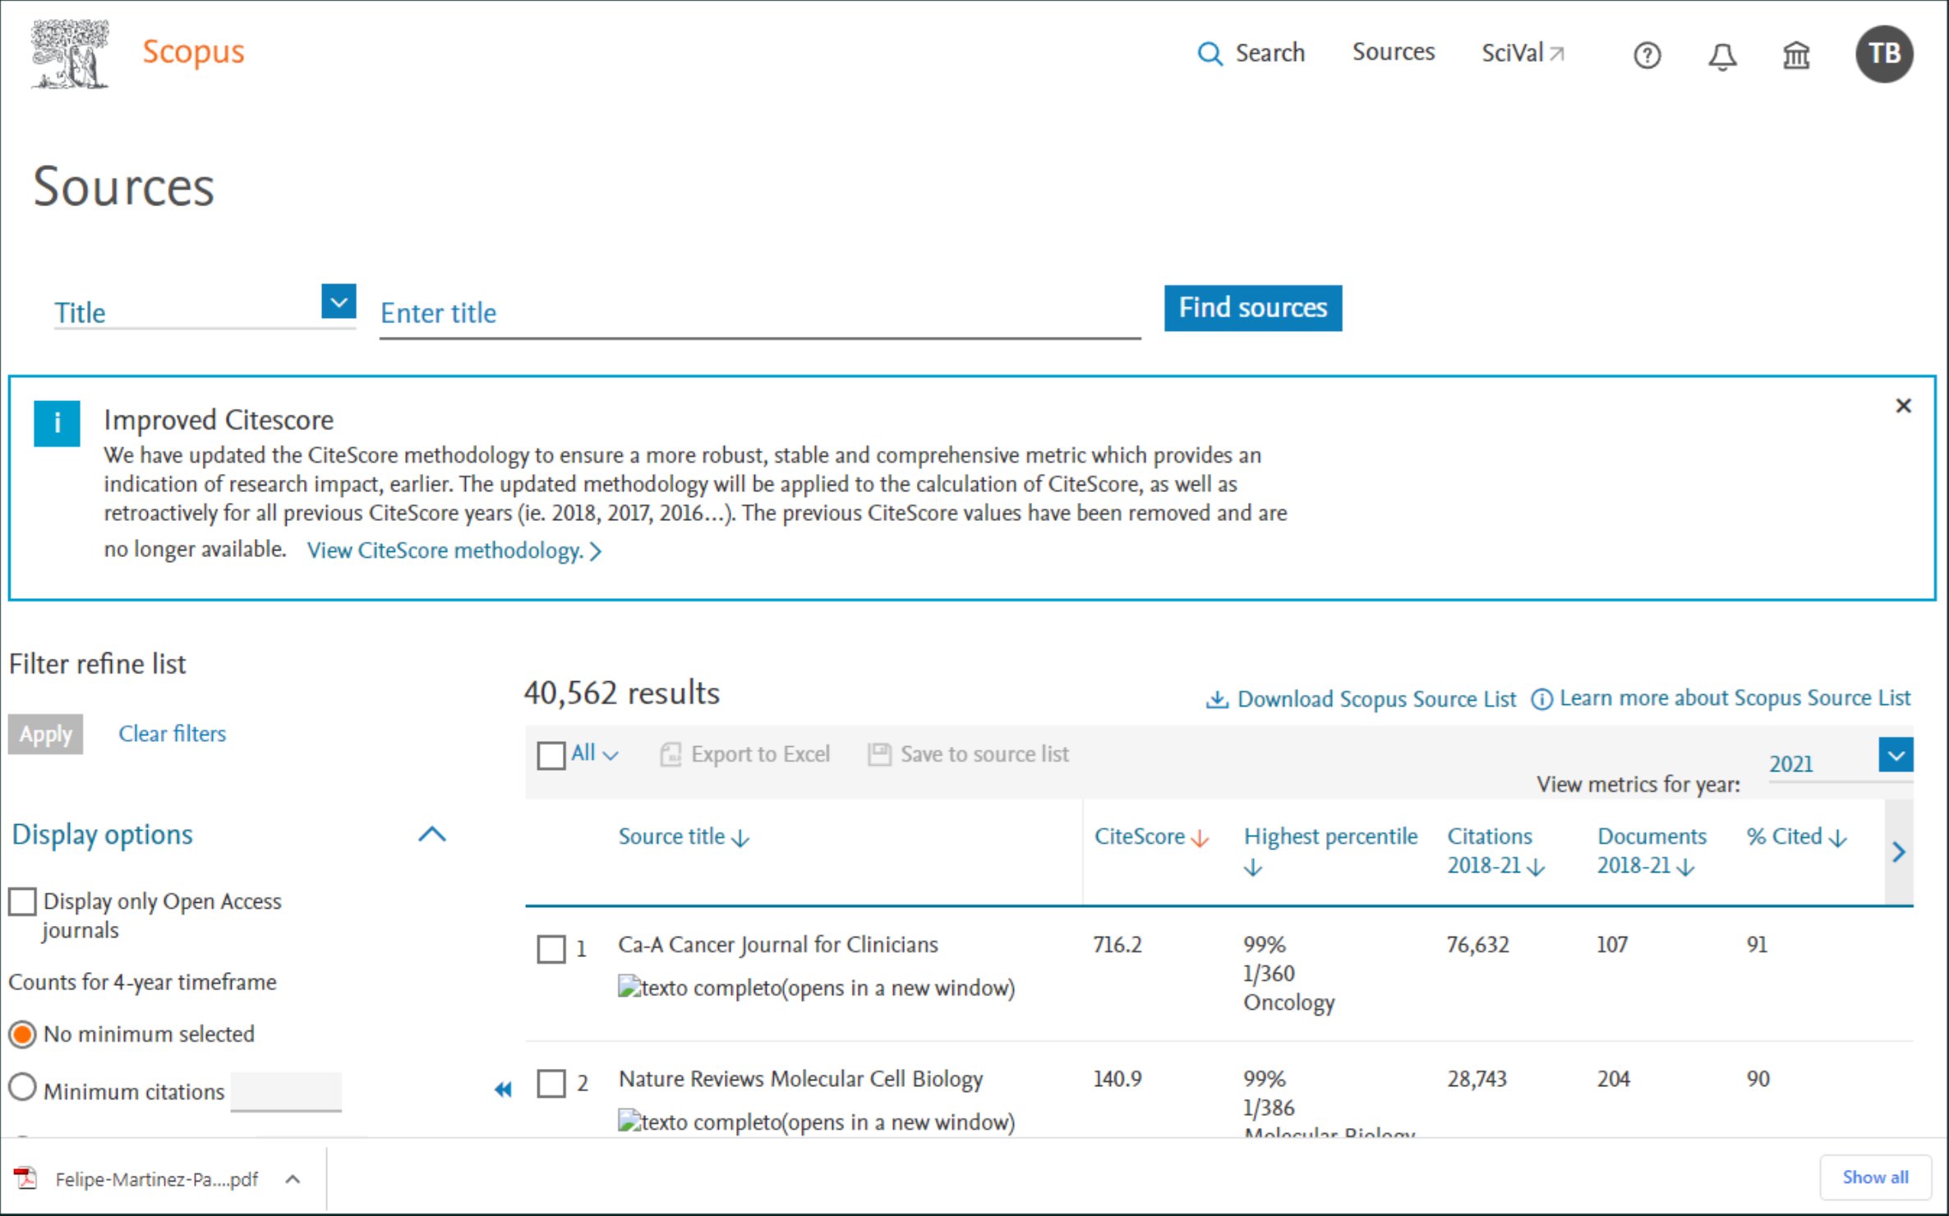Image resolution: width=1949 pixels, height=1216 pixels.
Task: Sort by % Cited arrow
Action: pos(1838,838)
